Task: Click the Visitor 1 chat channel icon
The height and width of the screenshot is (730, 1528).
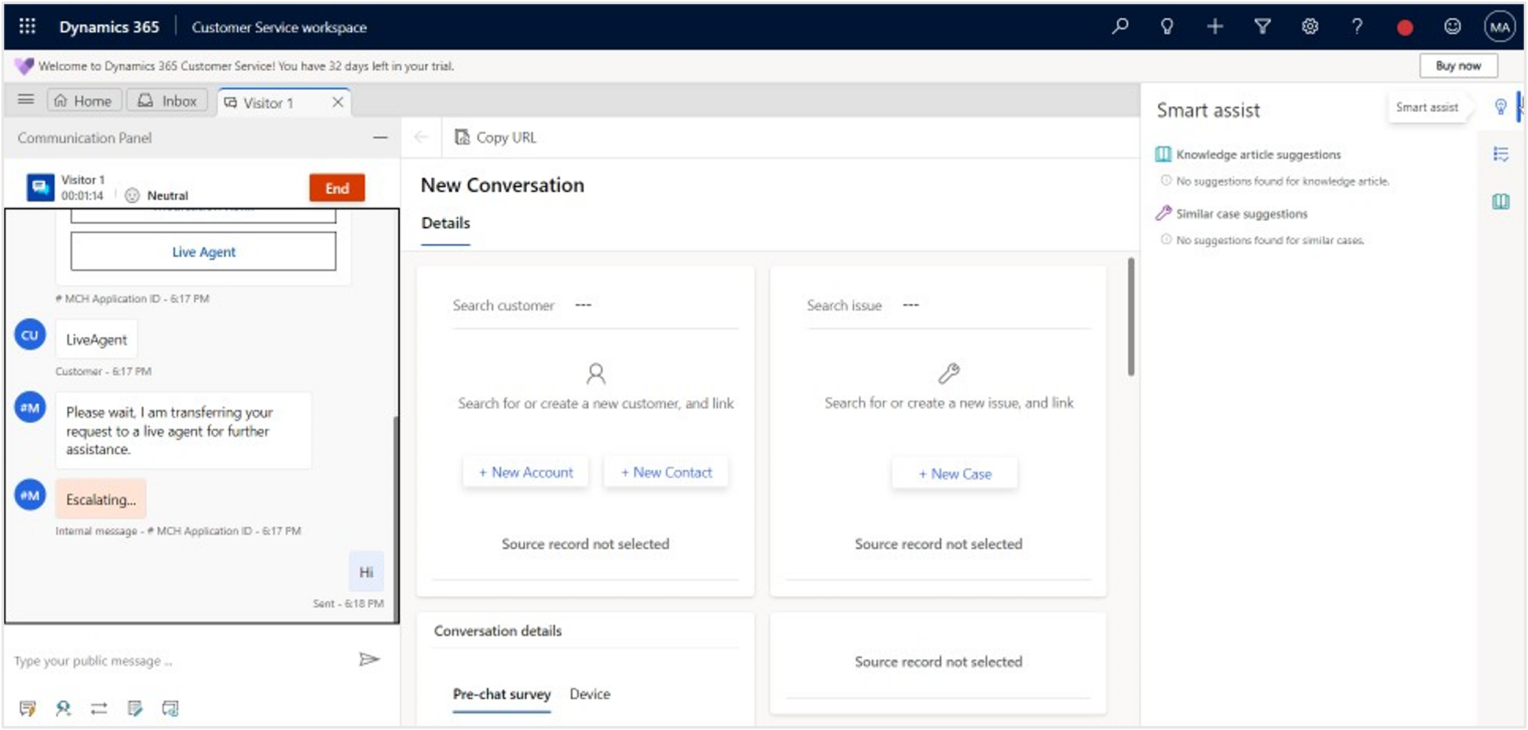Action: click(x=40, y=187)
